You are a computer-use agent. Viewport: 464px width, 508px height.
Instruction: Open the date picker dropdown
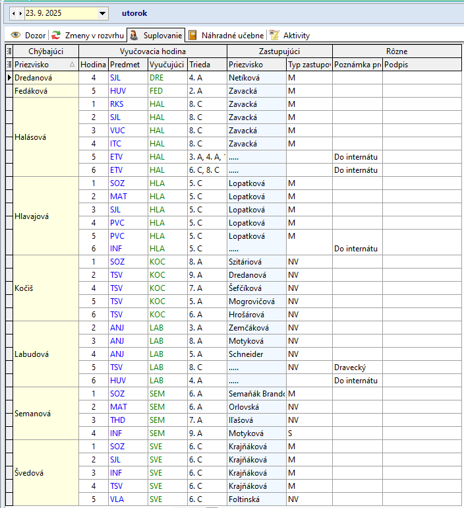click(x=102, y=13)
